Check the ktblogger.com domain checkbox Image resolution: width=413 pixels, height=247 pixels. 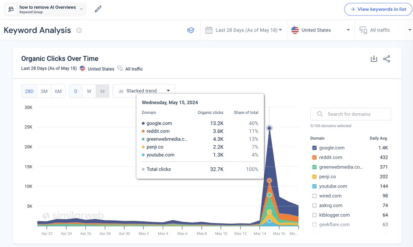pyautogui.click(x=314, y=215)
